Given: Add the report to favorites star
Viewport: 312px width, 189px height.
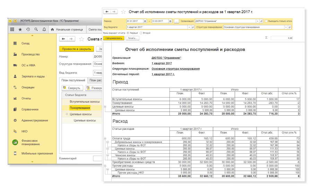Looking at the screenshot, I should [x=123, y=12].
